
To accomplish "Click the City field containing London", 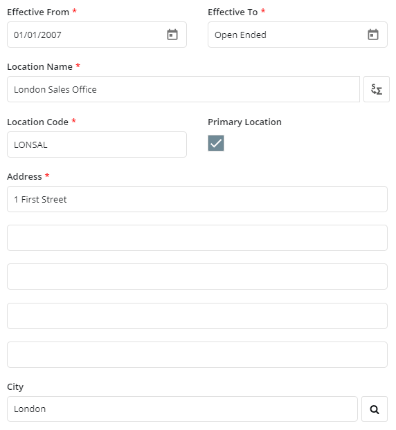I will coord(182,409).
